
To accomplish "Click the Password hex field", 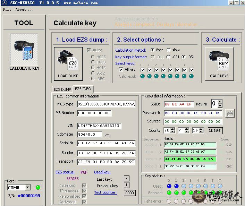I will click(193, 113).
